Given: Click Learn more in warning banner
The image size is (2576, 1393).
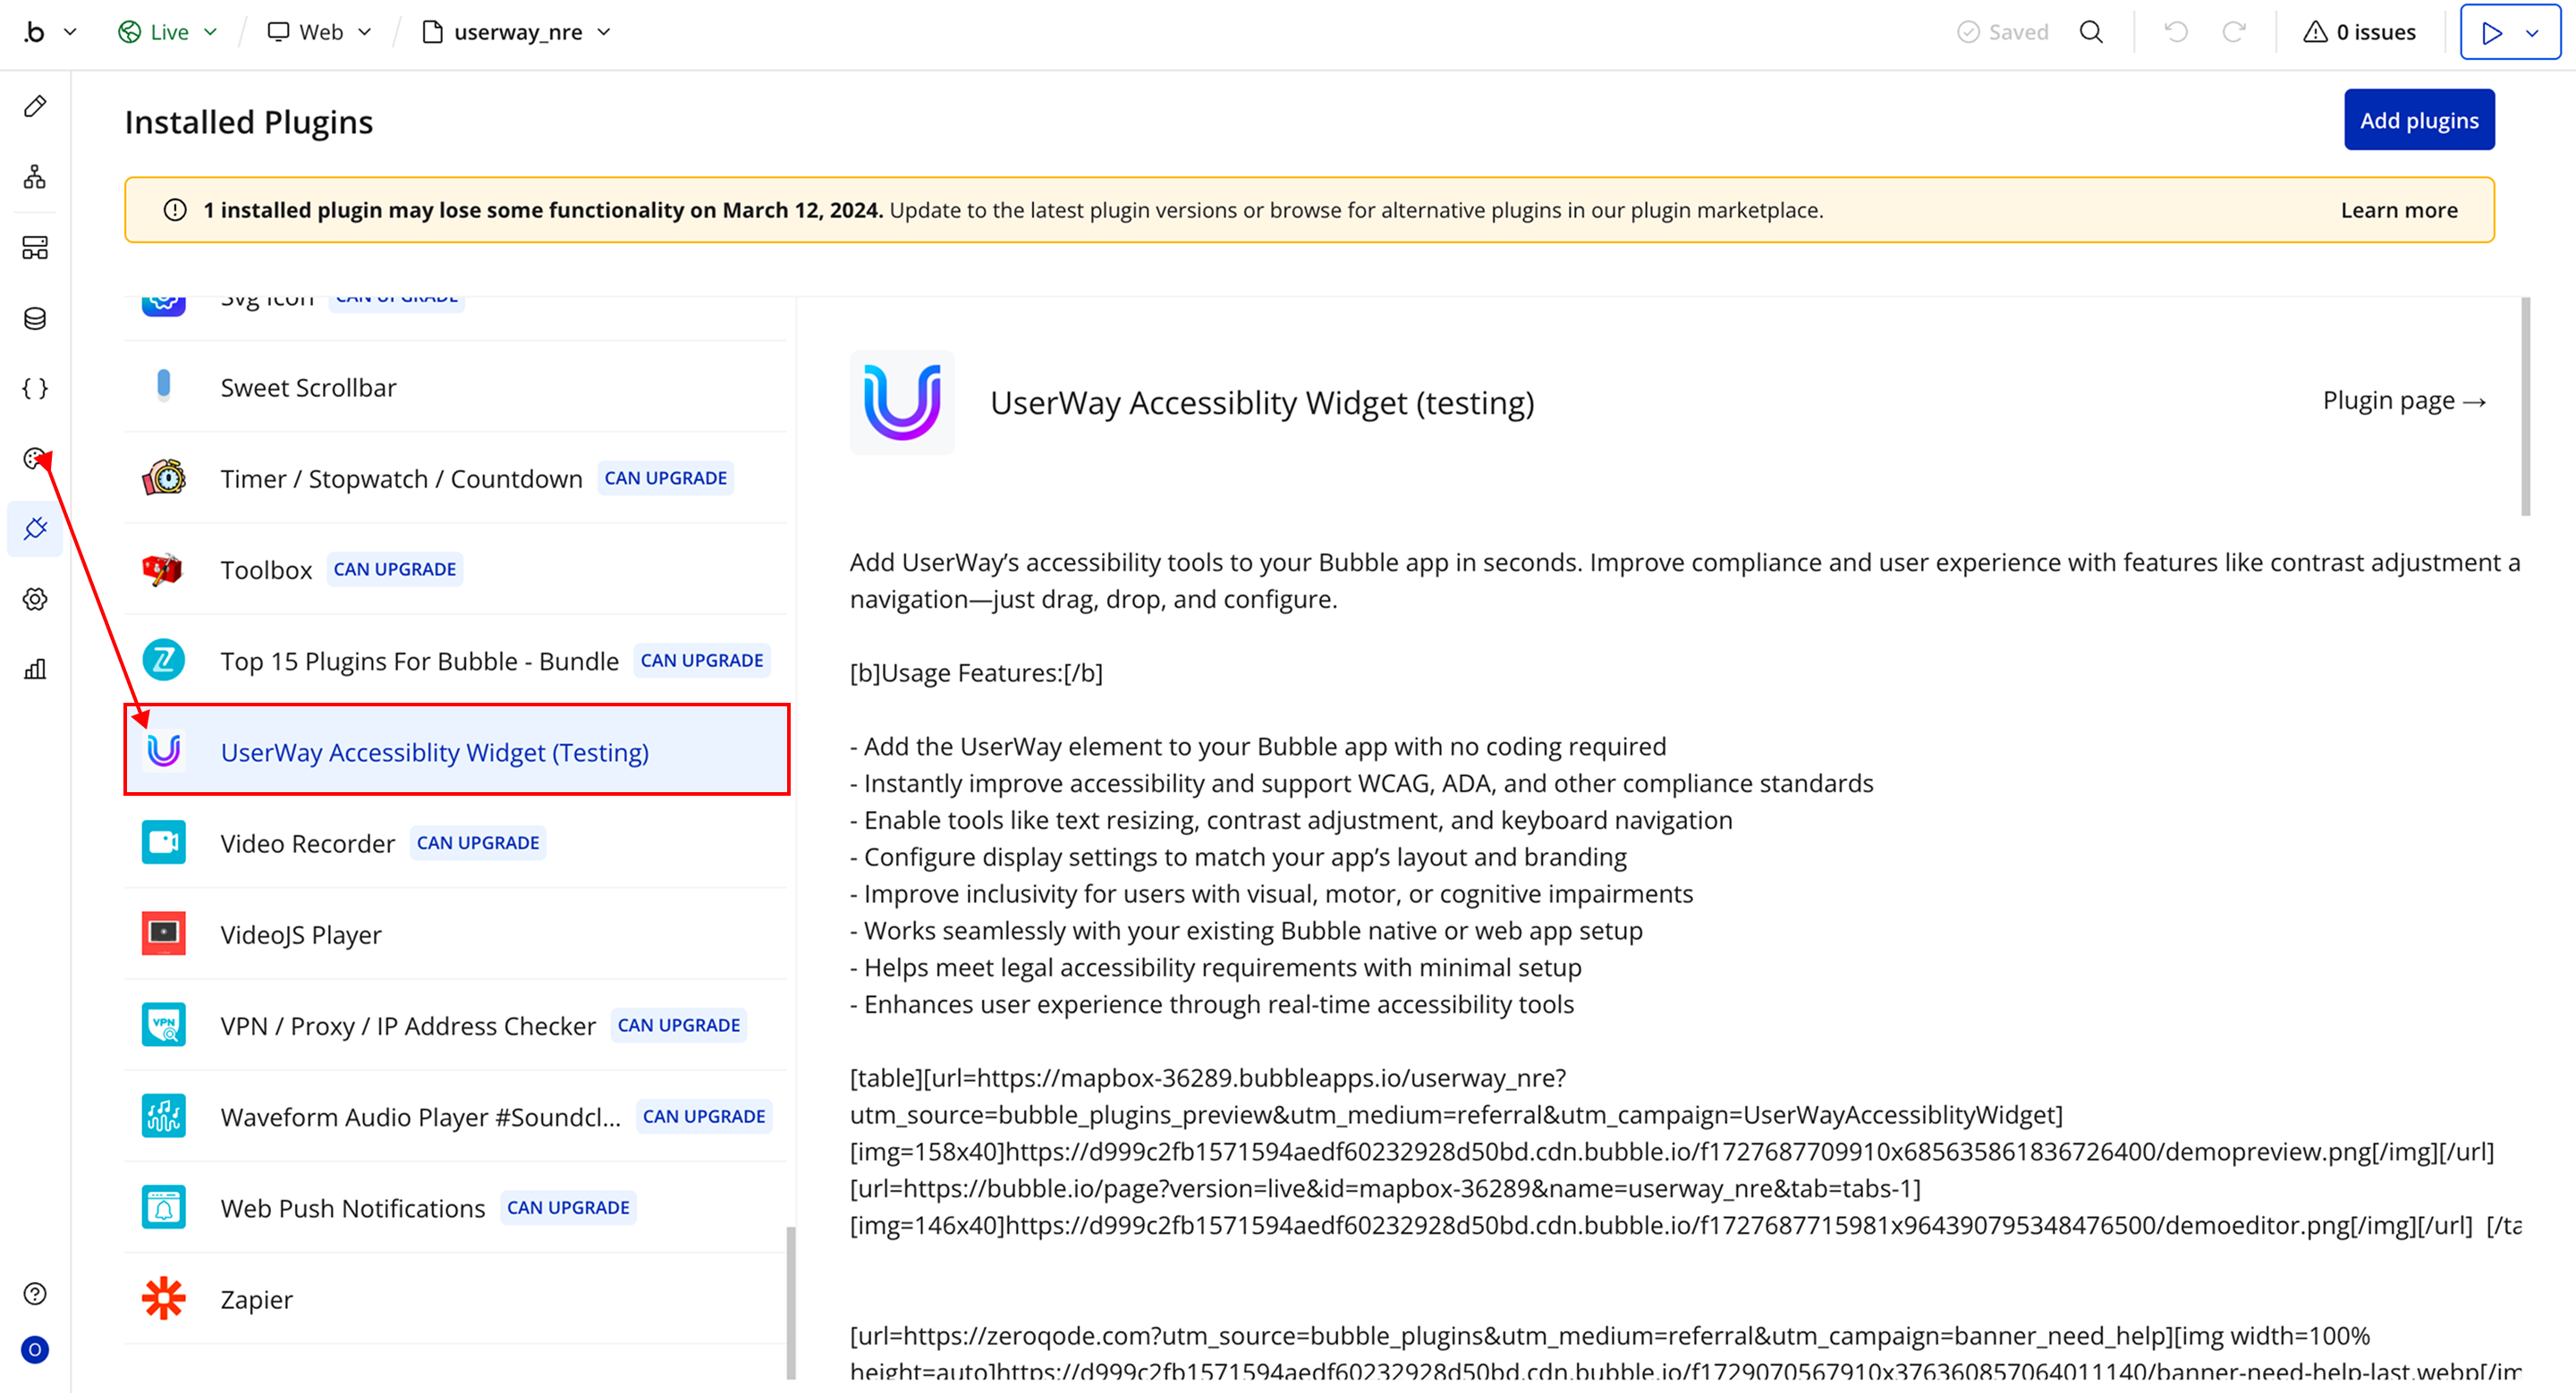Looking at the screenshot, I should (x=2398, y=210).
